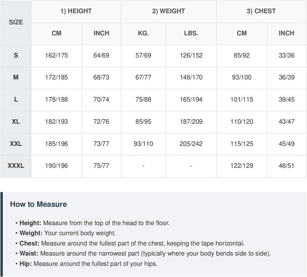Click the S size row label
Image resolution: width=307 pixels, height=277 pixels.
click(16, 55)
